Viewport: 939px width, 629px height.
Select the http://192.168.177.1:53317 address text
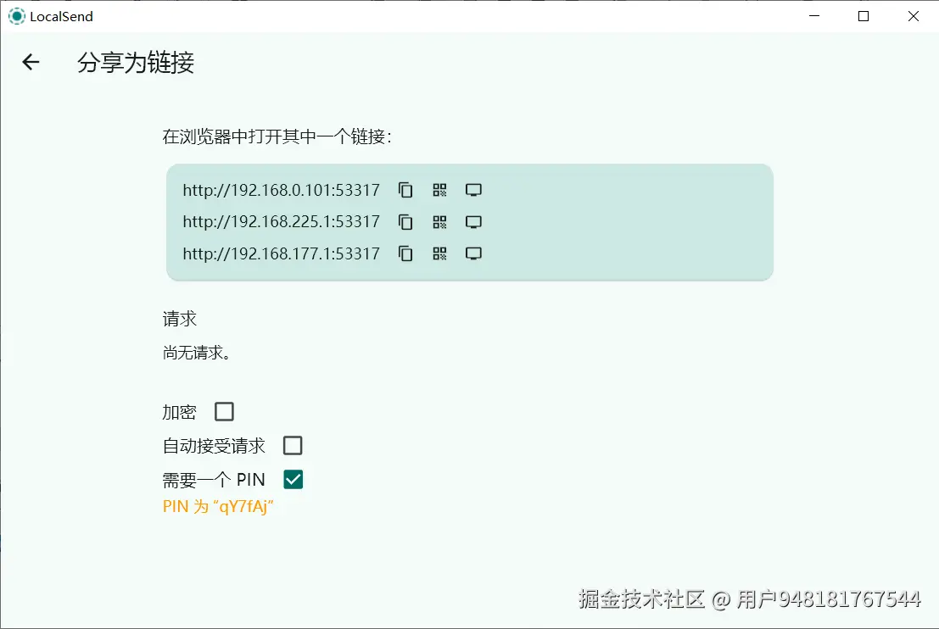coord(282,253)
